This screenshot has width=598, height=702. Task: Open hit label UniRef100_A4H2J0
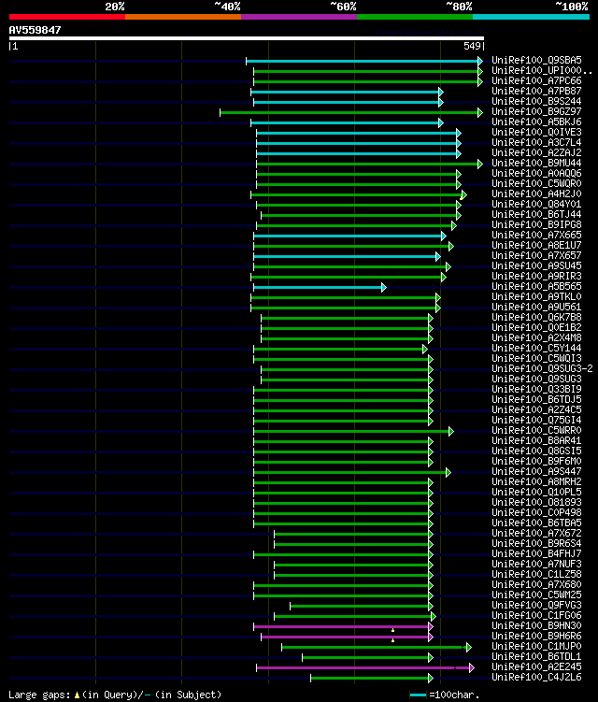click(x=536, y=193)
